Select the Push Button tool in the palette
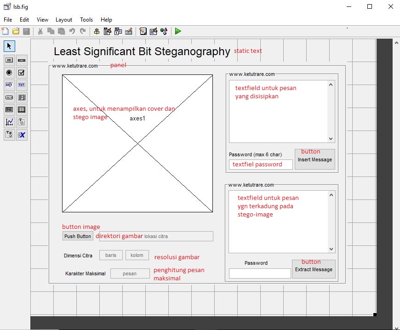The image size is (400, 330). click(9, 60)
